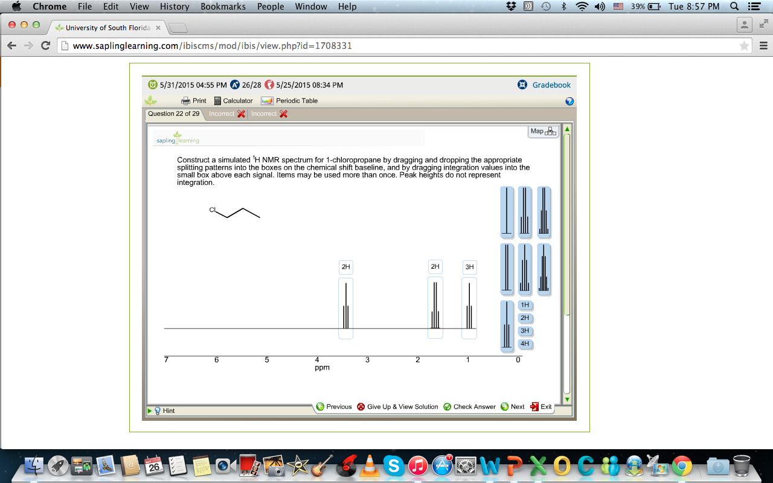The width and height of the screenshot is (773, 483).
Task: Open the People menu
Action: 271,7
